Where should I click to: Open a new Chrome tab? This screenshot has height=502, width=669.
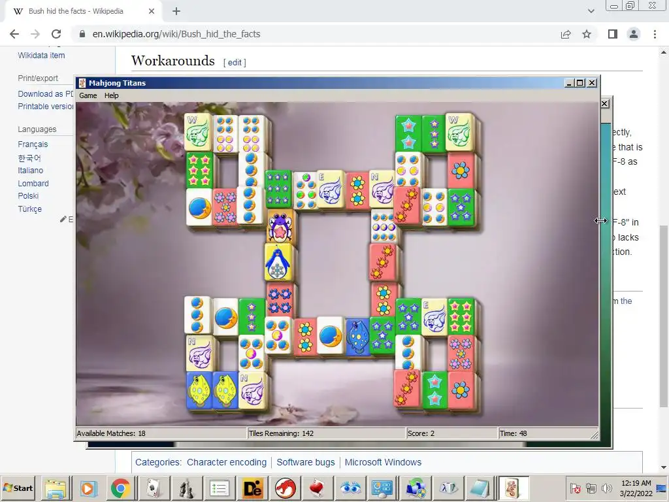pos(176,11)
